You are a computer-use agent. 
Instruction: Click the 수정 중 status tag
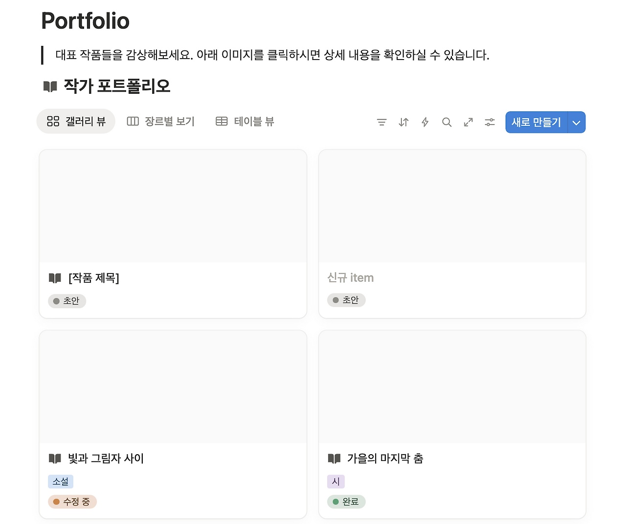click(x=72, y=502)
